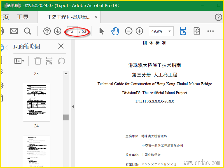Close the 页面缩略图 panel
The width and height of the screenshot is (224, 168).
[x=61, y=46]
